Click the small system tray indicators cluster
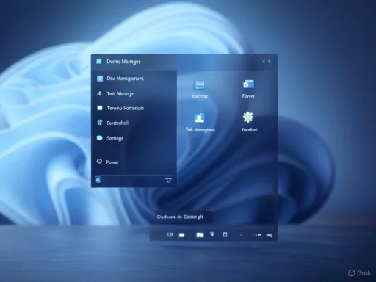The image size is (376, 282). pyautogui.click(x=257, y=235)
